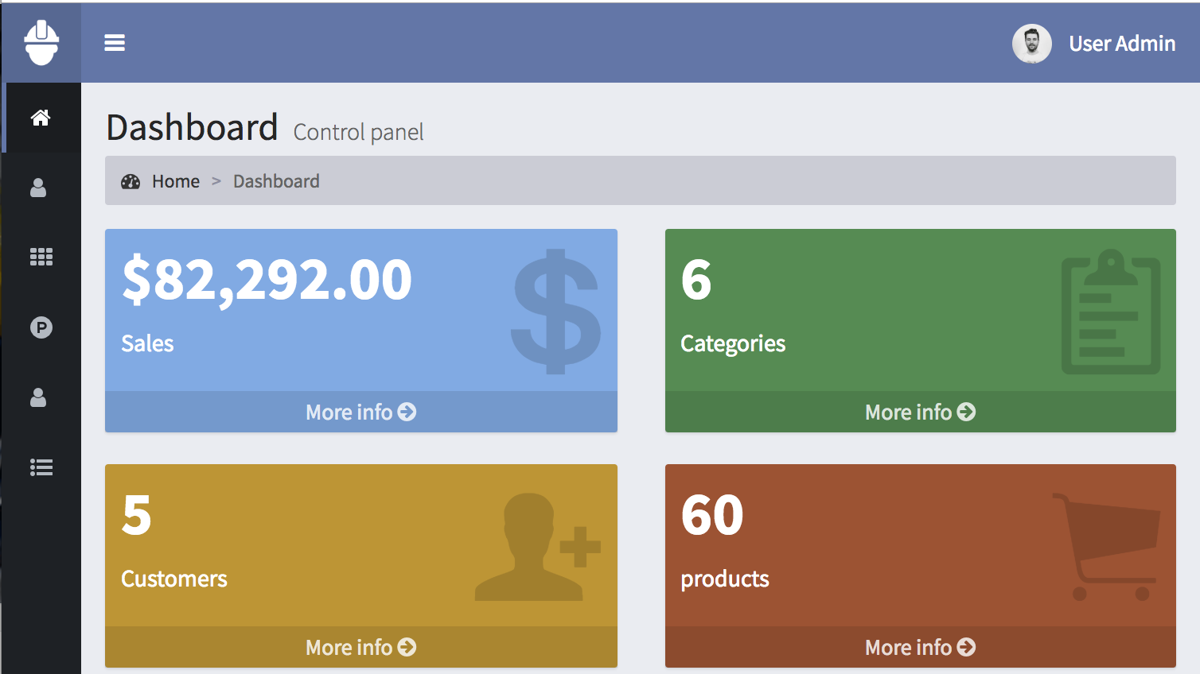
Task: Click the dashboard gauge breadcrumb icon
Action: click(131, 181)
